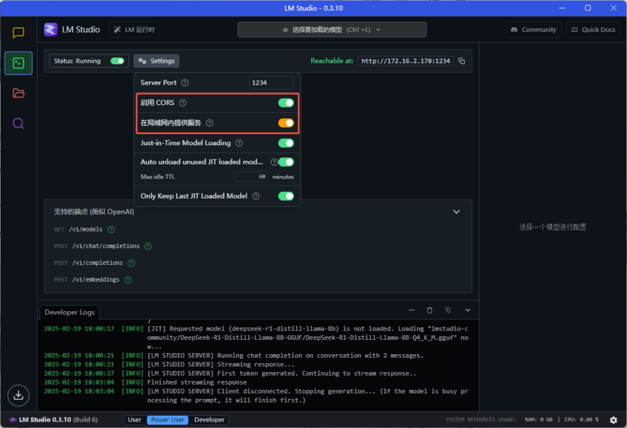Open the My Models folder icon
This screenshot has width=627, height=428.
tap(19, 93)
